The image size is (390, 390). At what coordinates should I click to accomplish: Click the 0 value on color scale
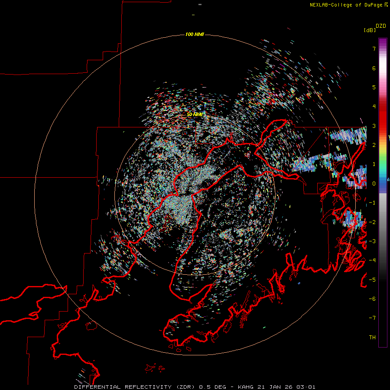click(x=374, y=184)
